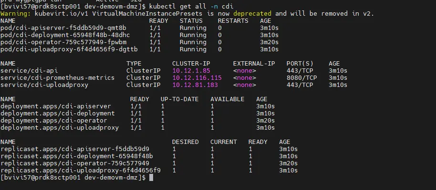Image resolution: width=436 pixels, height=190 pixels.
Task: Click the cluster IP 10.12.81.183
Action: pyautogui.click(x=195, y=85)
